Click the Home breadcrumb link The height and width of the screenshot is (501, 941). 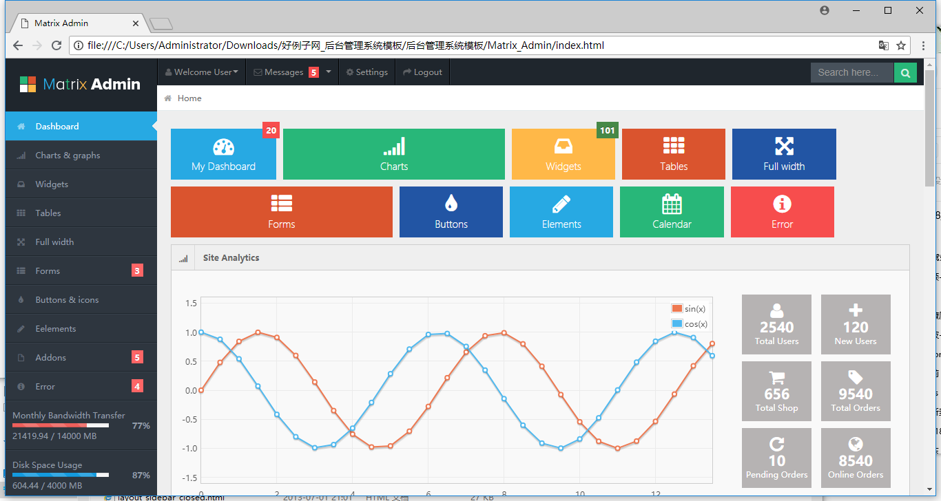pyautogui.click(x=189, y=98)
